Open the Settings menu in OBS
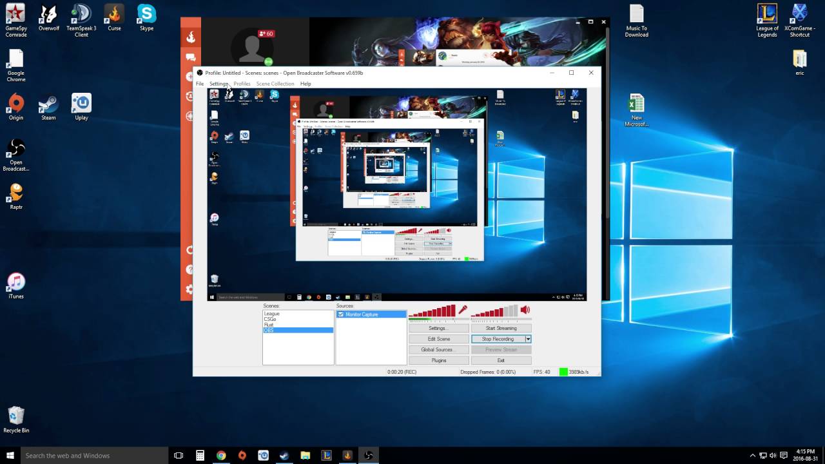The width and height of the screenshot is (825, 464). [218, 84]
